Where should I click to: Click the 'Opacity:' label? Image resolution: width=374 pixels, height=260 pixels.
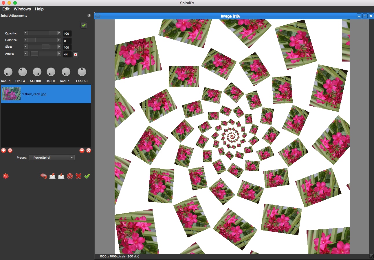coord(11,33)
